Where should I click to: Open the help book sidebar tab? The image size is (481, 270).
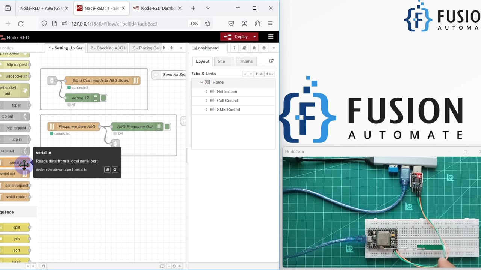244,48
